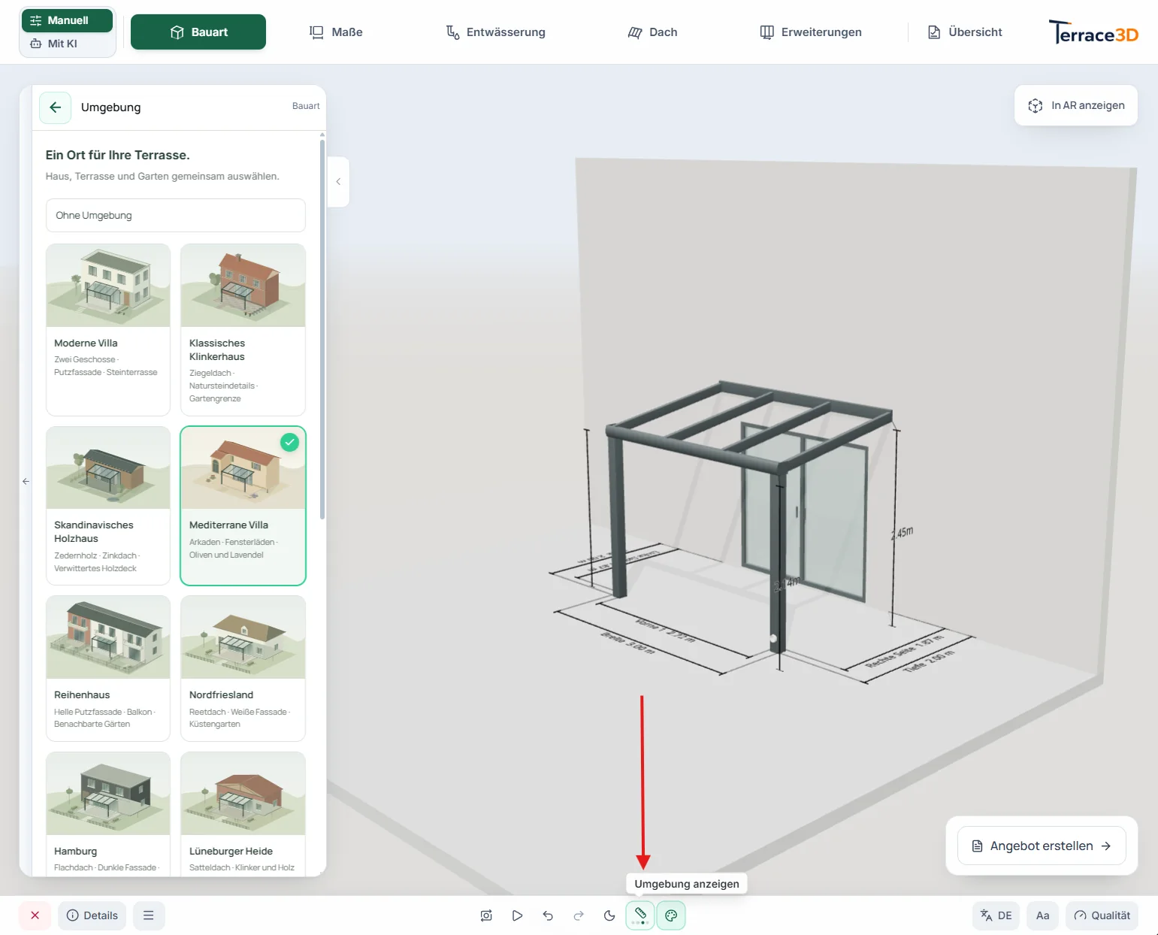Click the Terrace3D logo
Image resolution: width=1158 pixels, height=935 pixels.
(x=1093, y=32)
